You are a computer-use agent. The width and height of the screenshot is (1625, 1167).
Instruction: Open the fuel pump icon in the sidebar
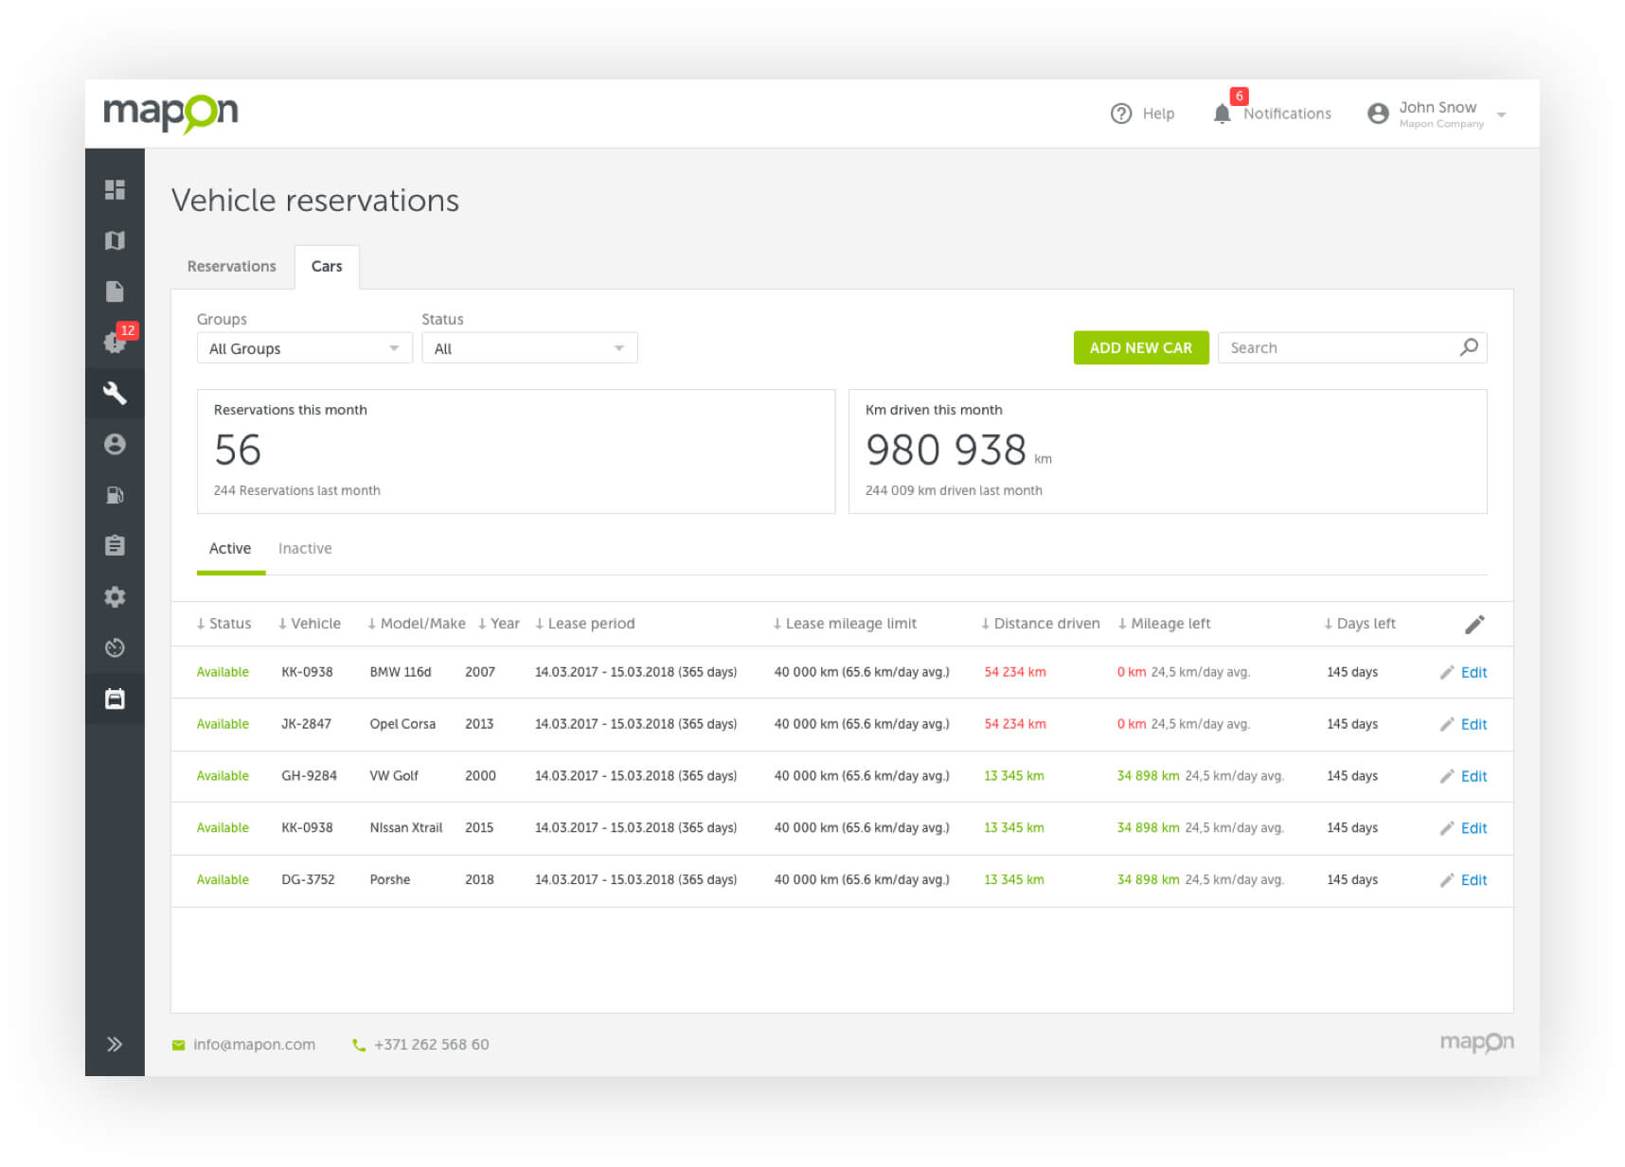point(115,495)
